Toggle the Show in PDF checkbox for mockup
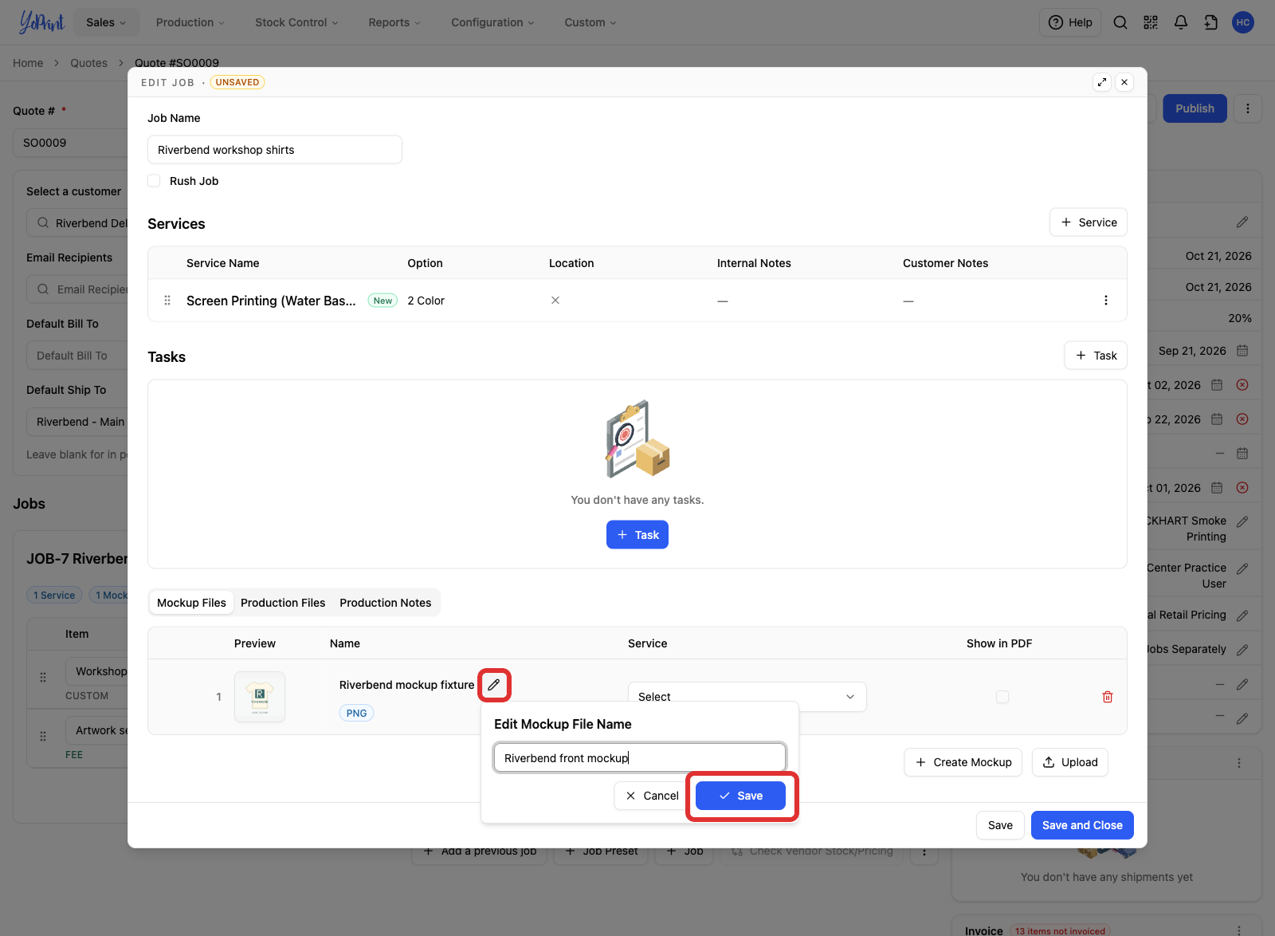Image resolution: width=1275 pixels, height=936 pixels. point(1002,697)
